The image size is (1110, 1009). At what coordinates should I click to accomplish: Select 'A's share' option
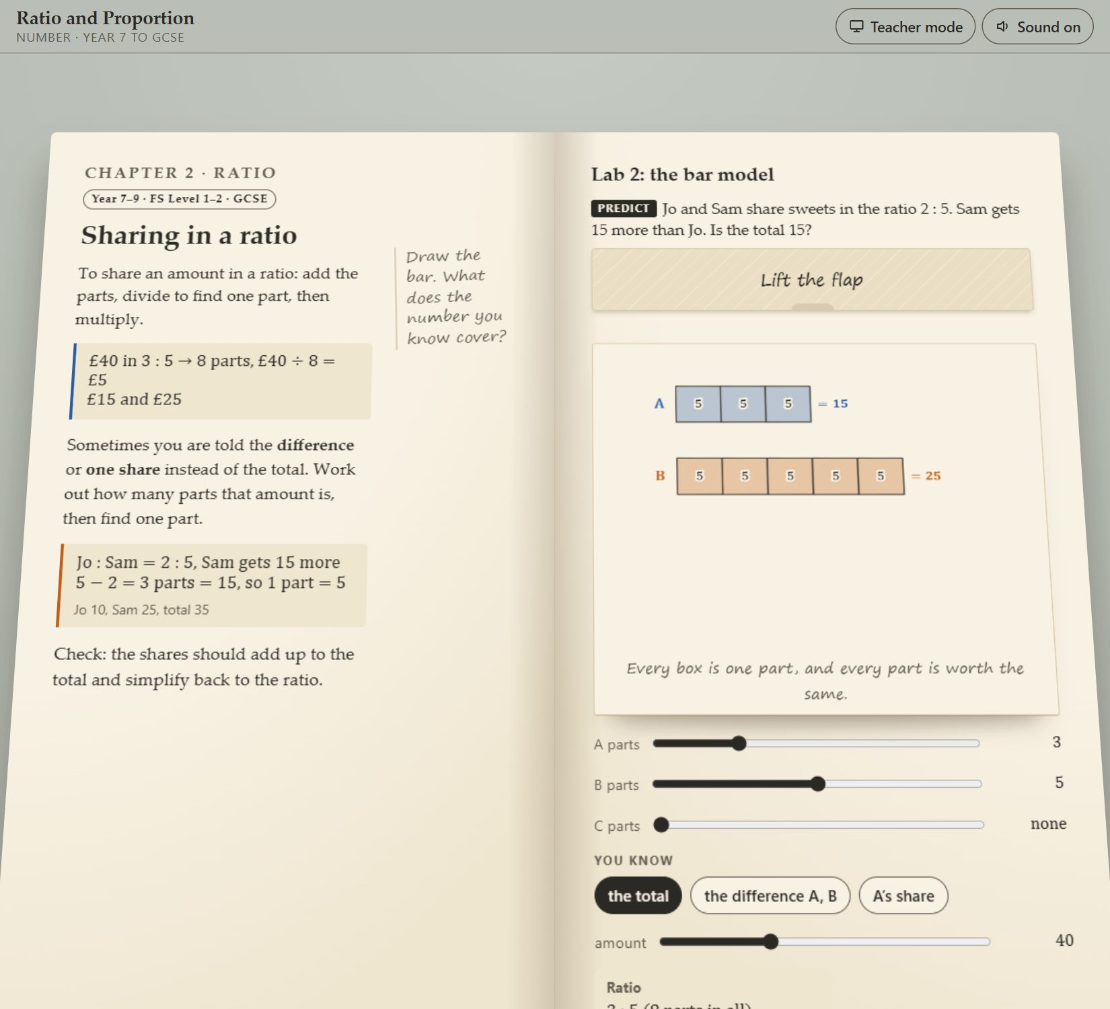(x=903, y=895)
